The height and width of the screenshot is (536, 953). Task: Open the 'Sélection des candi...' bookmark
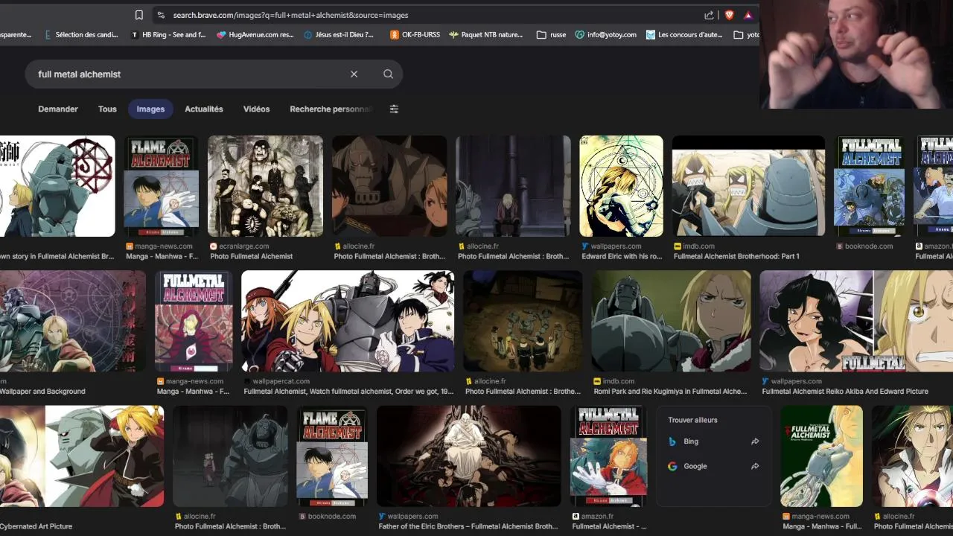coord(81,34)
